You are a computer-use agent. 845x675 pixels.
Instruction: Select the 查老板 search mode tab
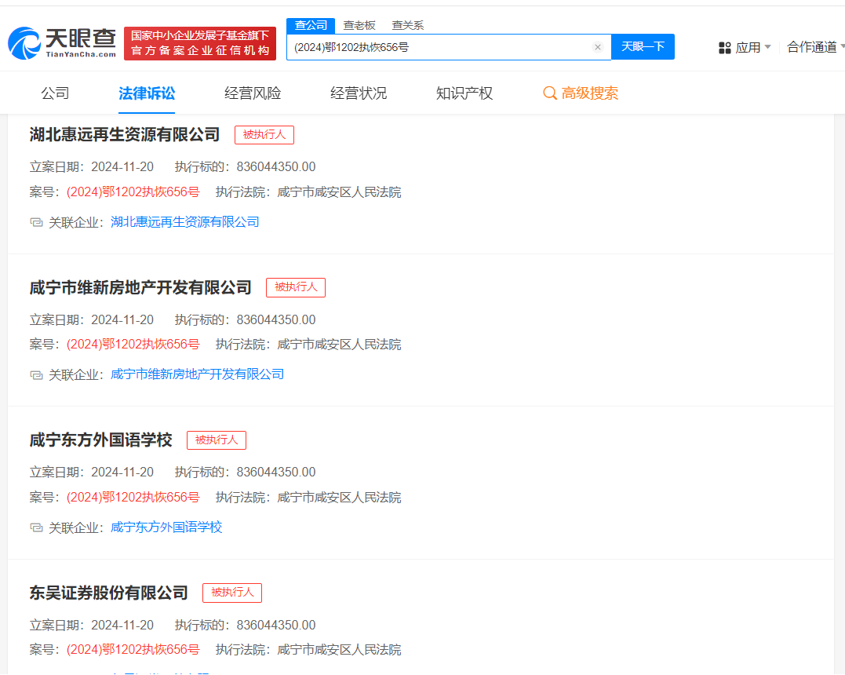(359, 25)
